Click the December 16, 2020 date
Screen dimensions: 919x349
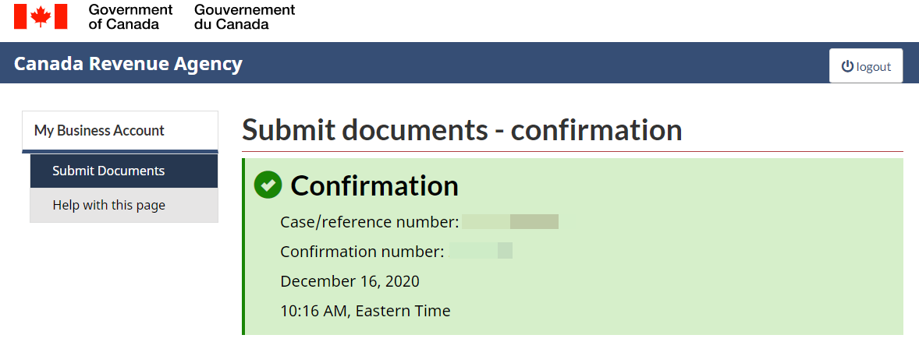pyautogui.click(x=350, y=281)
